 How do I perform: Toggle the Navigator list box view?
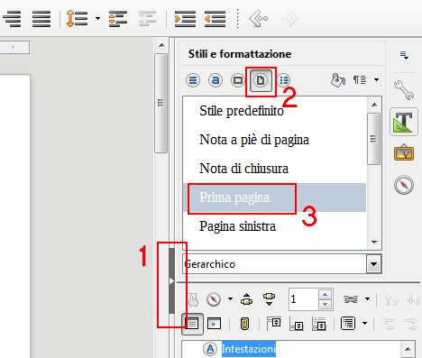[x=192, y=324]
